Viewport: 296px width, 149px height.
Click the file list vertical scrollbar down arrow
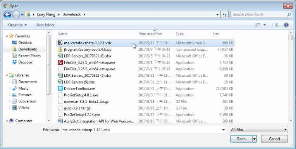[291, 120]
